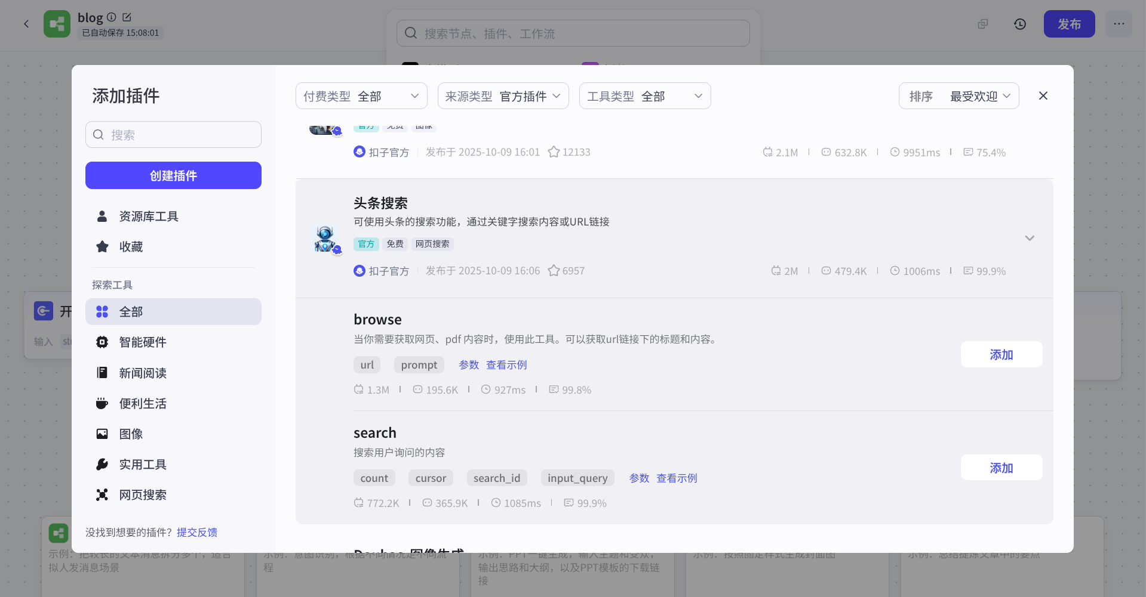Click the 头条搜索 robot avatar icon
Screen dimensions: 1146x597
point(325,239)
